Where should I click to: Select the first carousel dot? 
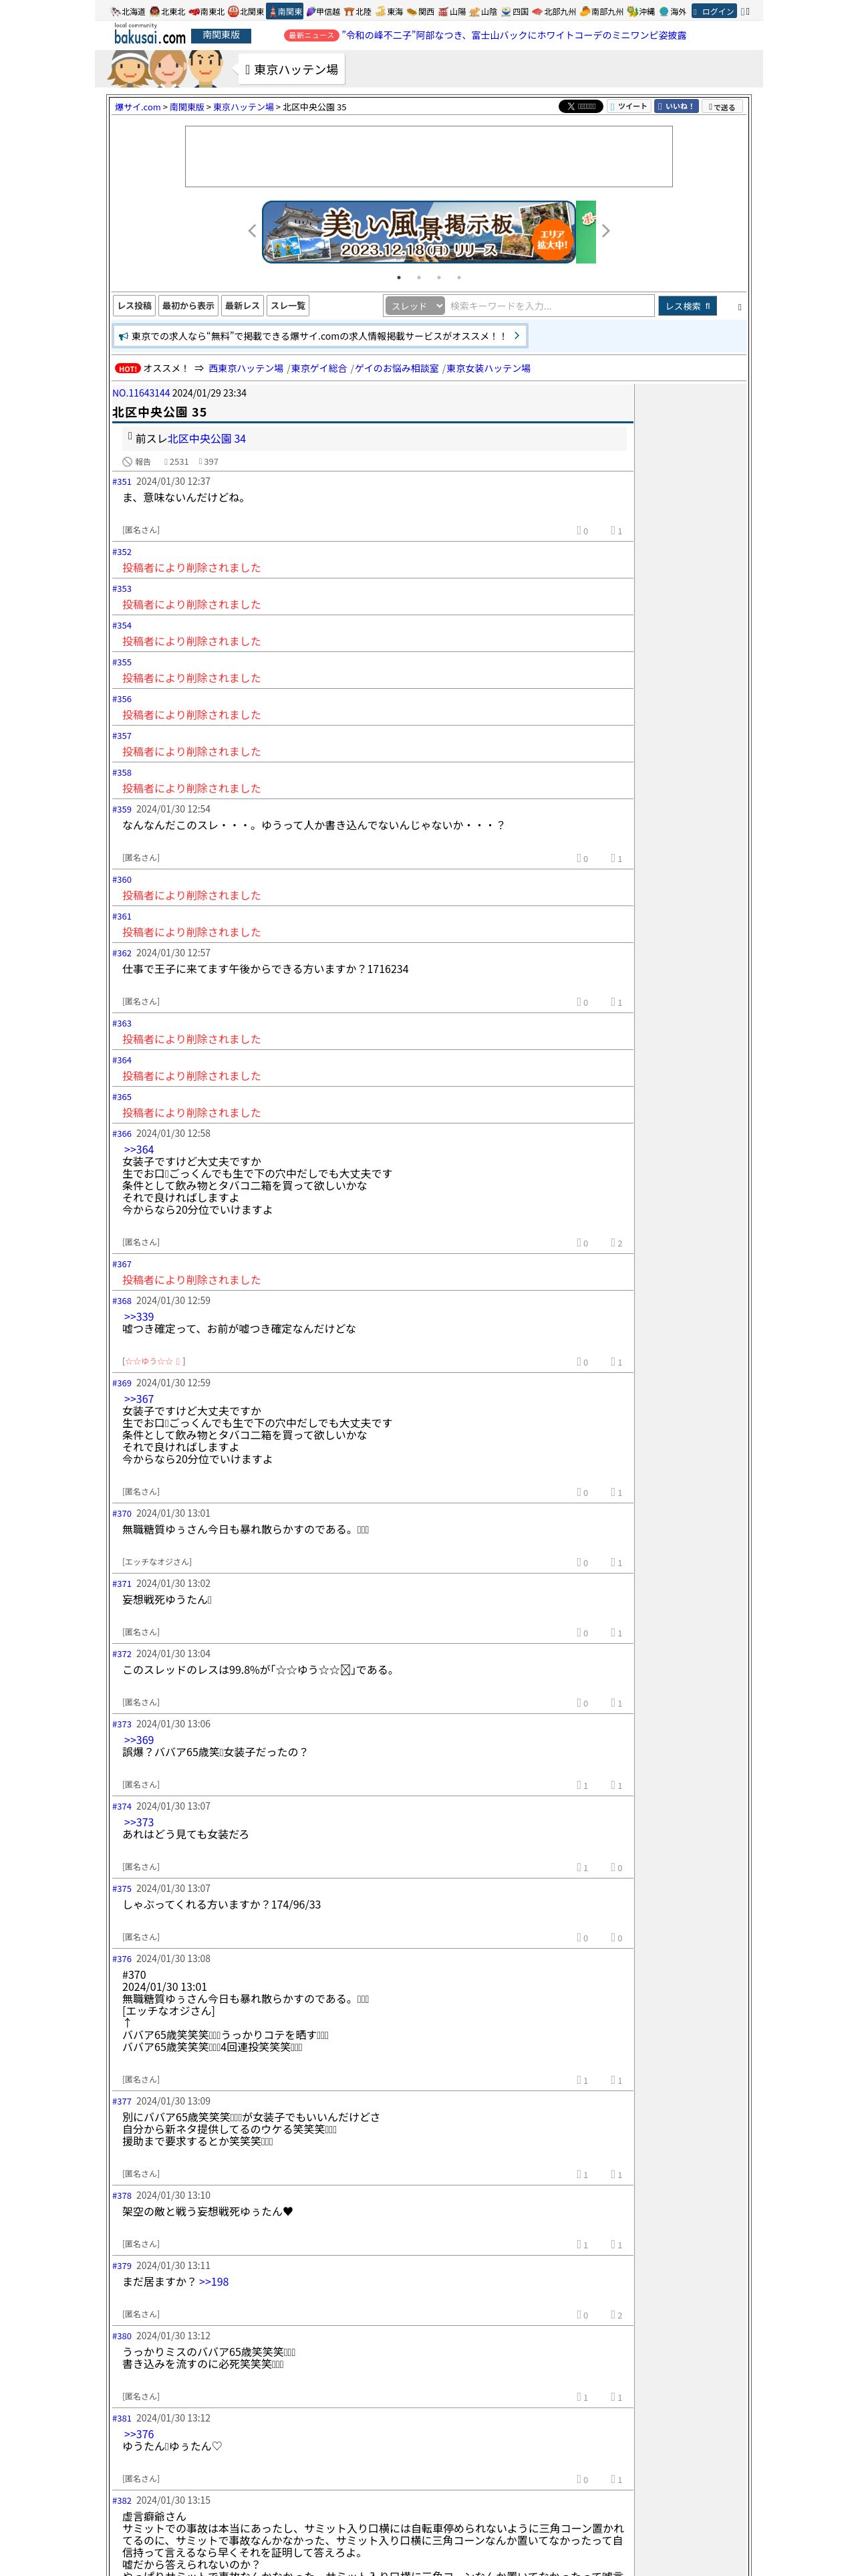coord(398,277)
